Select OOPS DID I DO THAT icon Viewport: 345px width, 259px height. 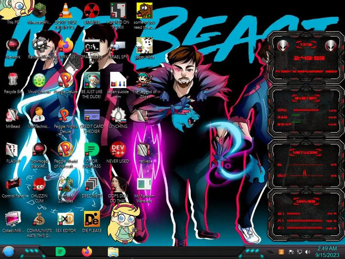[118, 184]
